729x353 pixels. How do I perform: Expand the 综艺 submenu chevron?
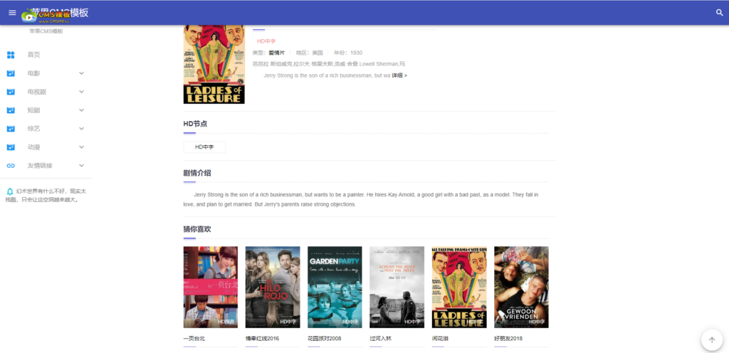point(81,129)
